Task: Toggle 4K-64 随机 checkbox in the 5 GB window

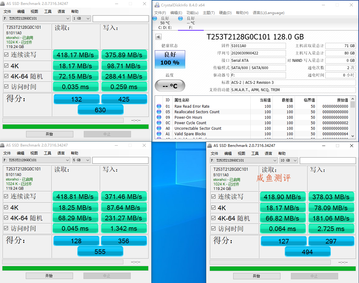Action: tap(6, 218)
